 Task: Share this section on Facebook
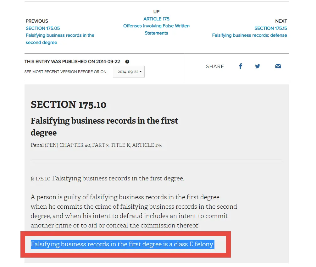240,66
